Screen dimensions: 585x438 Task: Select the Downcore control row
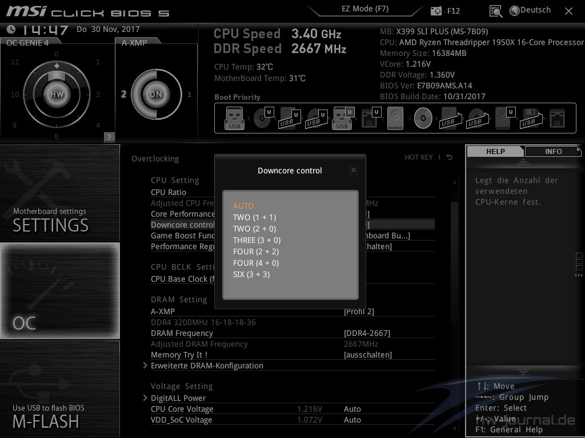point(292,225)
